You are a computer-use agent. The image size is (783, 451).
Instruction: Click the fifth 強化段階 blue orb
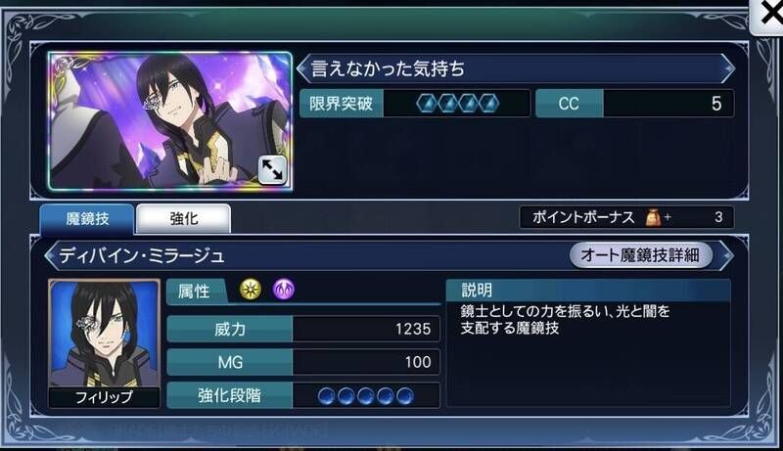(405, 396)
